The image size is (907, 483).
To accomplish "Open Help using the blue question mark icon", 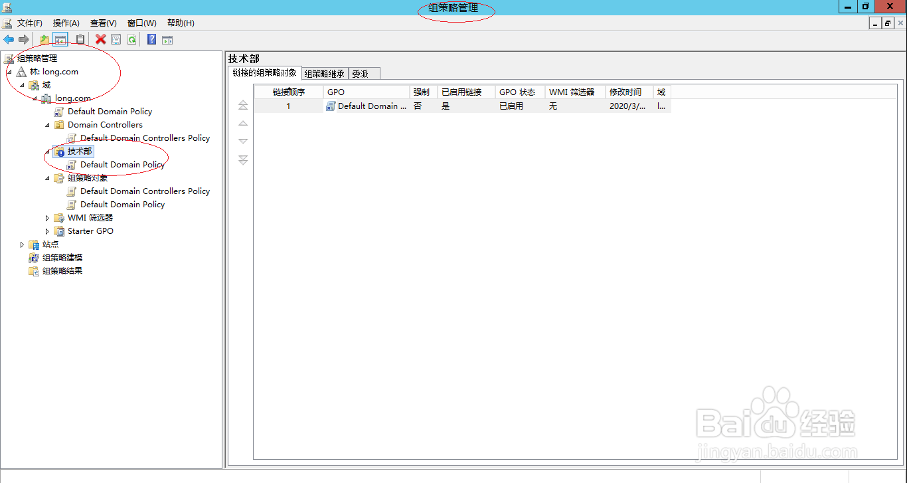I will pos(151,39).
